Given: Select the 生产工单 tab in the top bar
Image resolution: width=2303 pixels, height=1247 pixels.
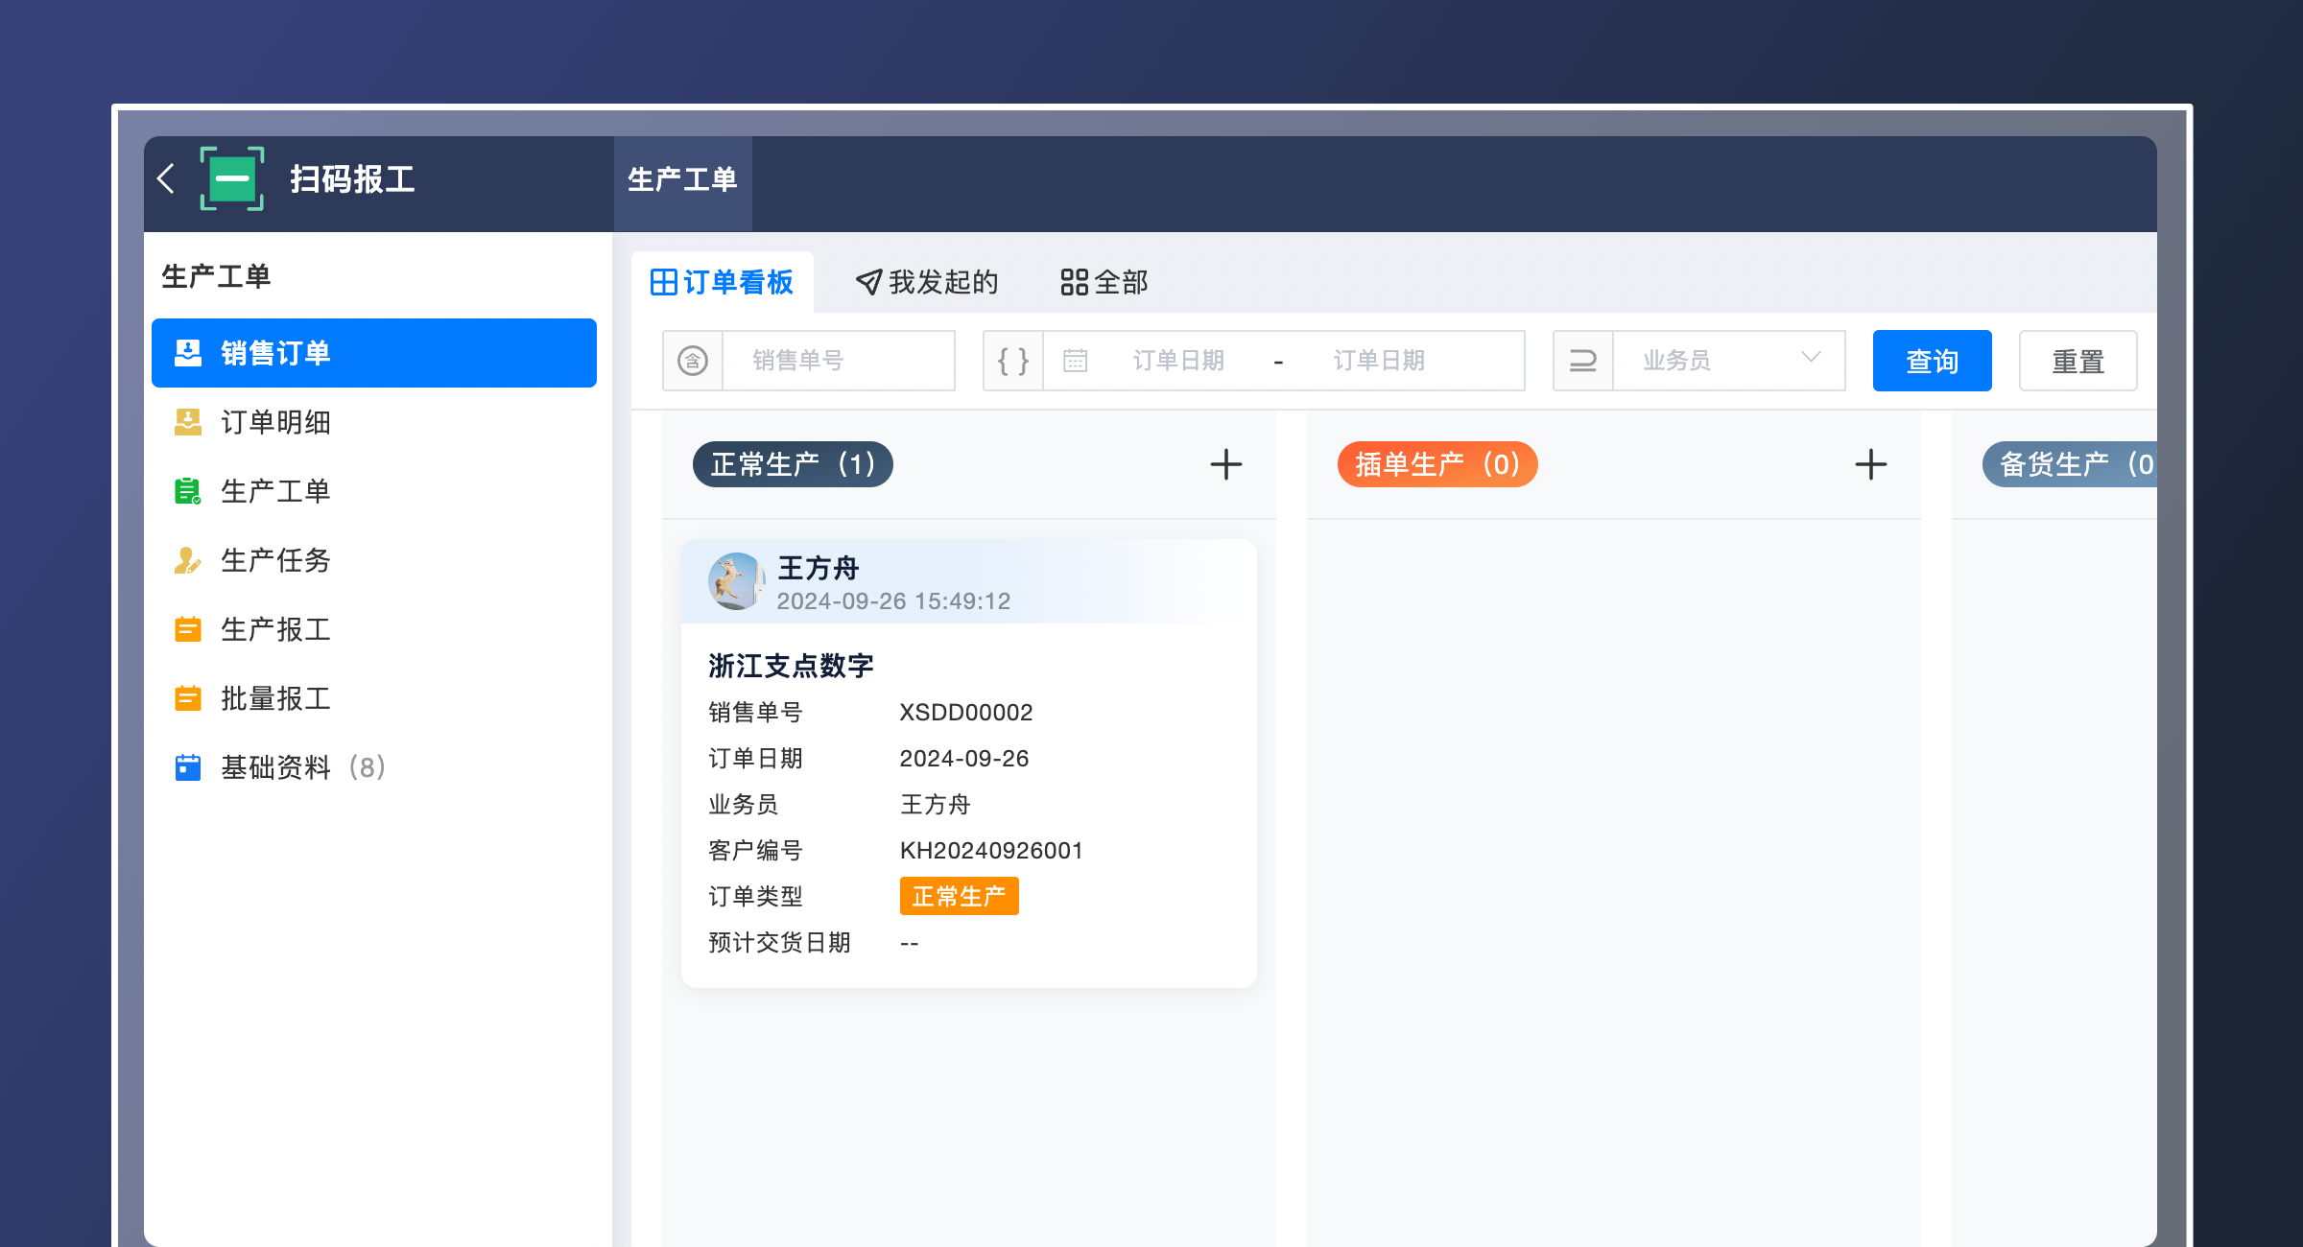Looking at the screenshot, I should point(682,180).
